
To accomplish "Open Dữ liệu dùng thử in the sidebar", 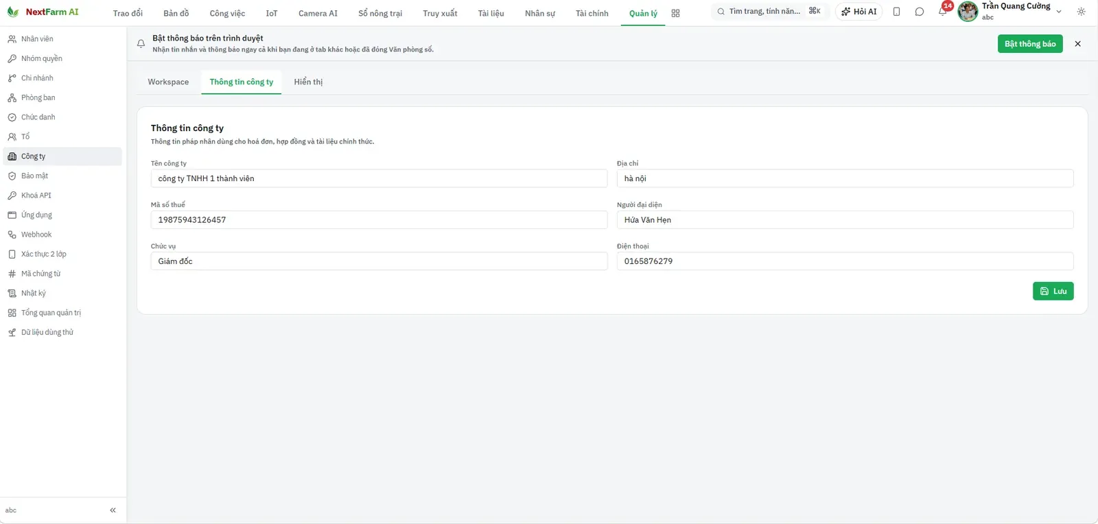I will click(x=62, y=332).
